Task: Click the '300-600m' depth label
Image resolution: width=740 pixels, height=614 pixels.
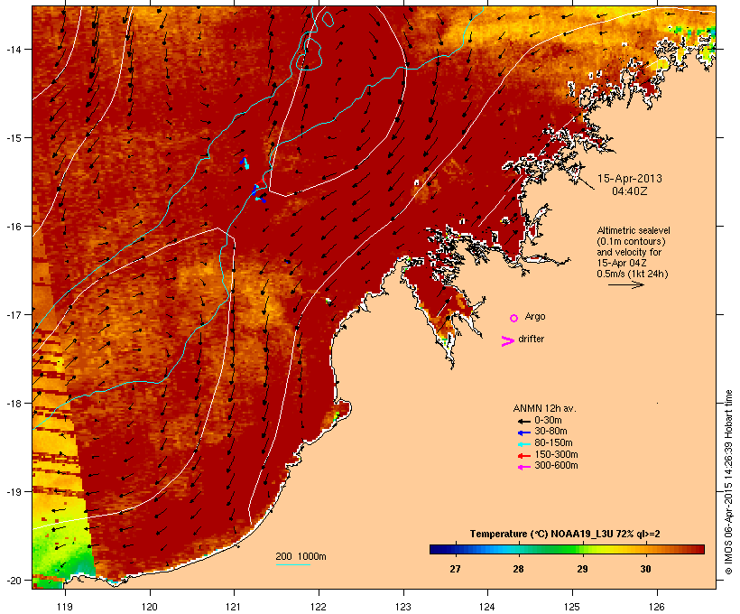Action: click(556, 466)
